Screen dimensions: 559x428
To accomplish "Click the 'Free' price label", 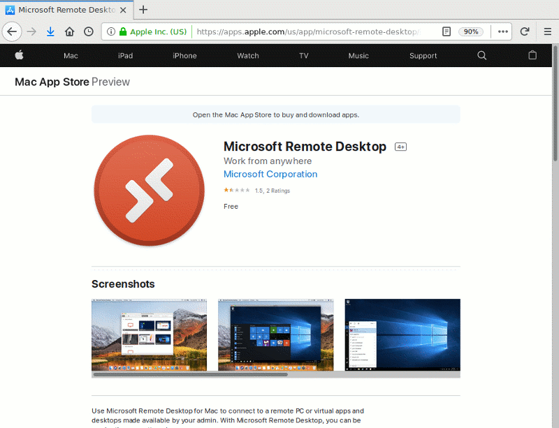I will tap(231, 207).
